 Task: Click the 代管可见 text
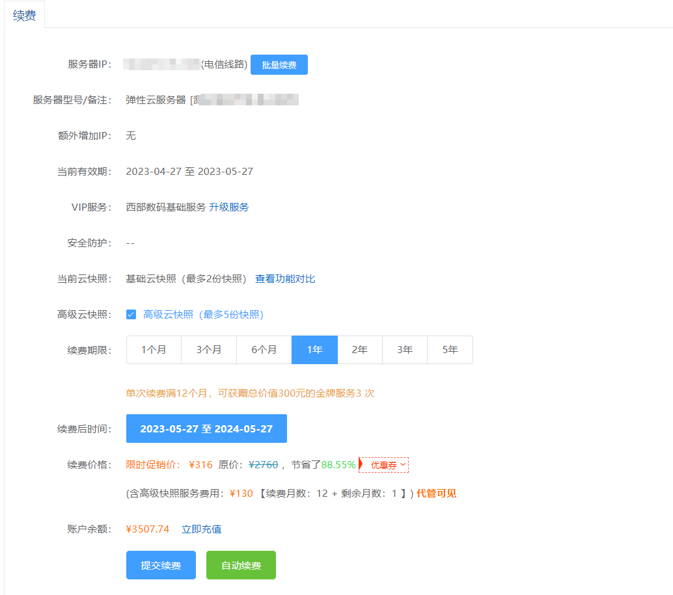coord(436,494)
